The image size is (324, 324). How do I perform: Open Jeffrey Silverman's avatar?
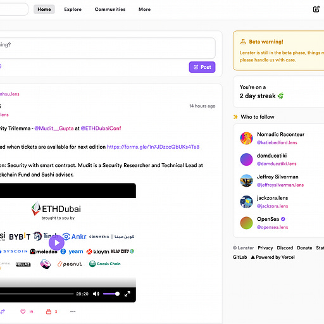pyautogui.click(x=246, y=181)
